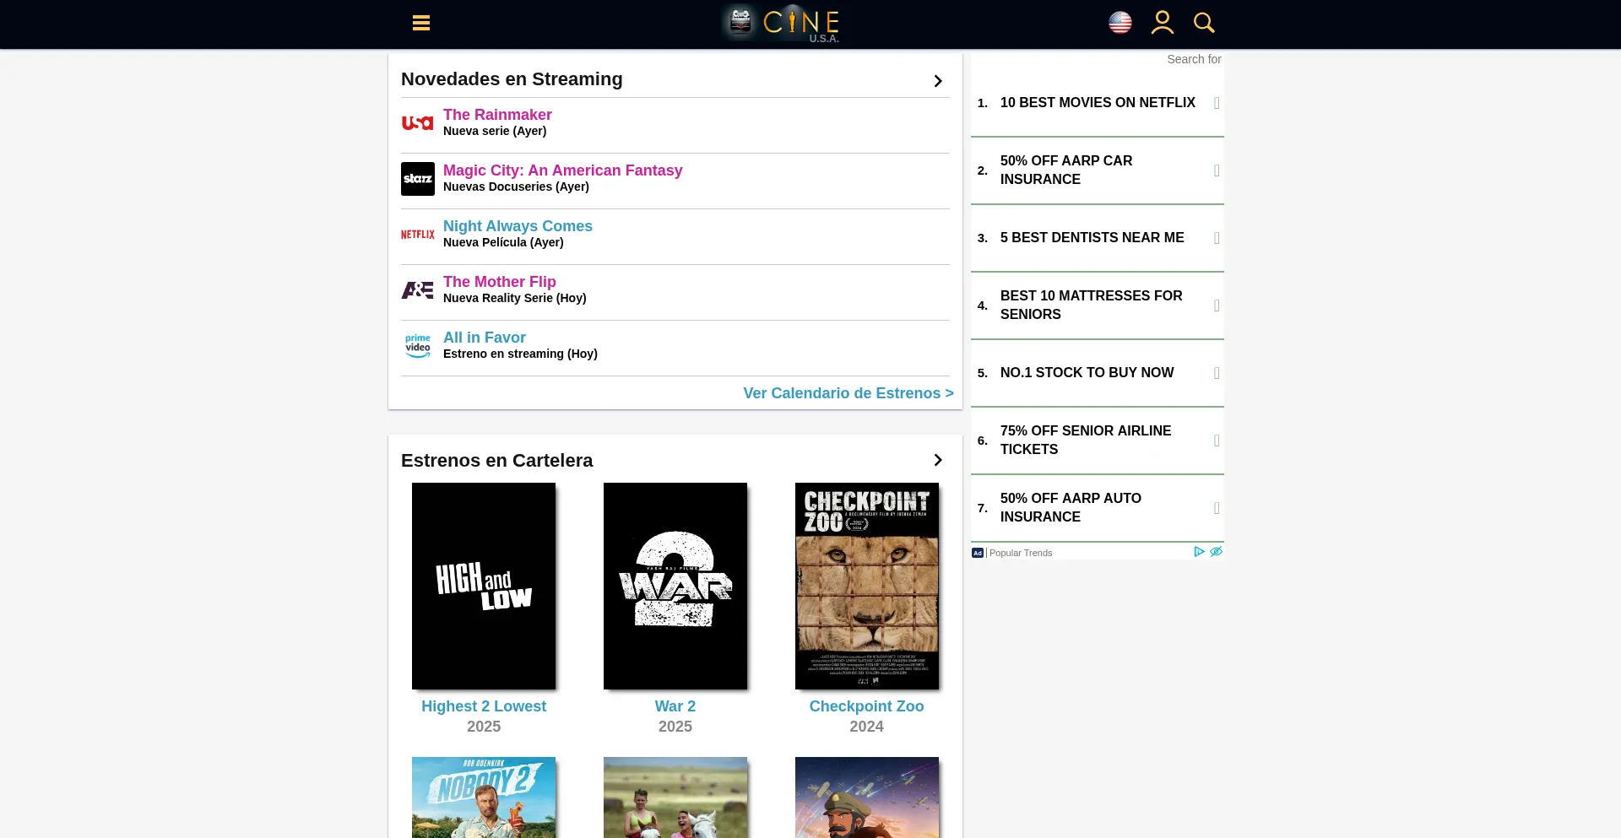Open arrow for 75% Off Senior Airline Tickets

(1217, 441)
